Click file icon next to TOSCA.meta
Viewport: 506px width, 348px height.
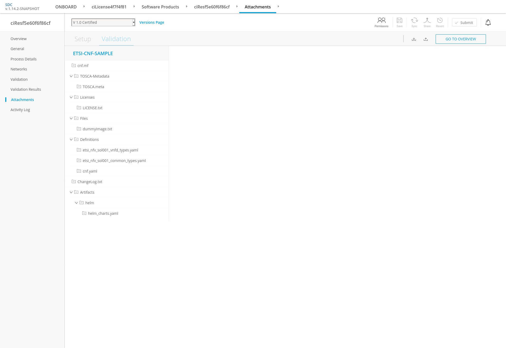click(x=79, y=87)
